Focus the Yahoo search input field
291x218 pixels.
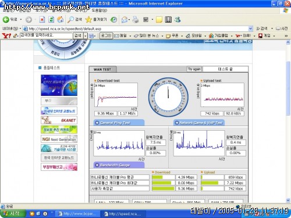46,35
